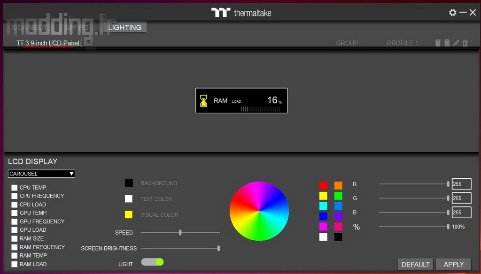Click the LCD DISPLAY heading

[33, 161]
